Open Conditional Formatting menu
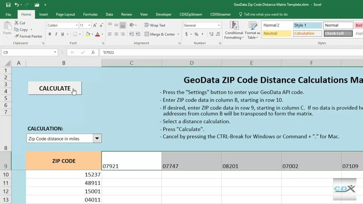The width and height of the screenshot is (363, 204). [x=234, y=30]
